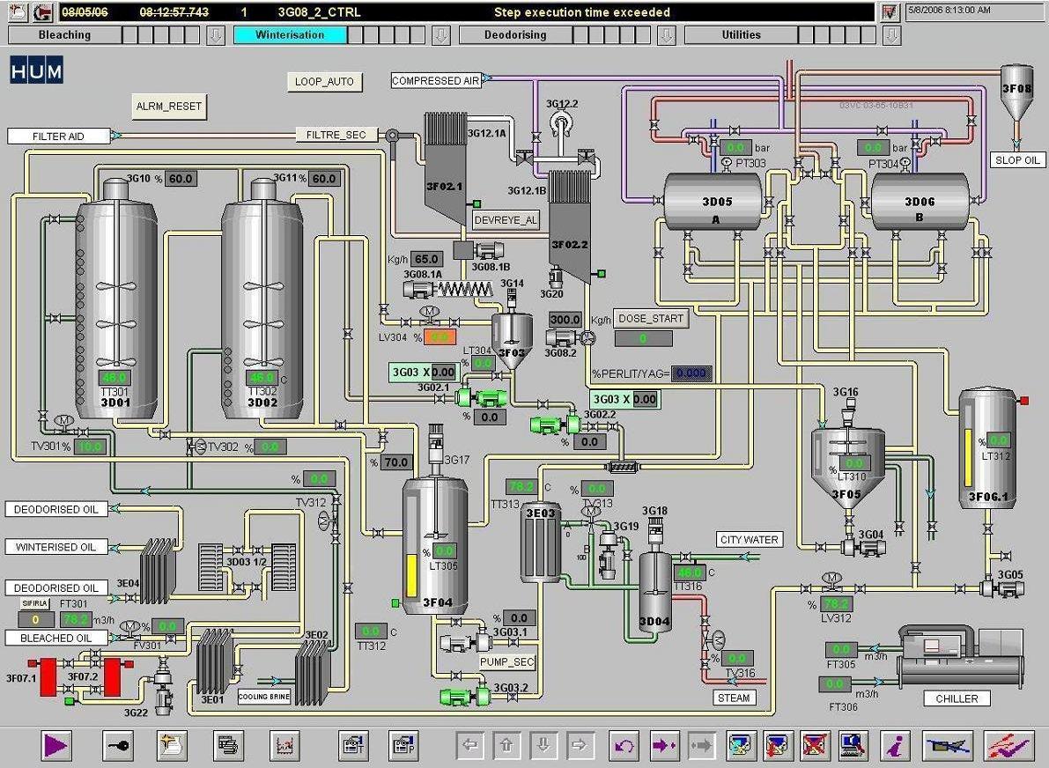Switch to the Winterisation section tab

coord(290,35)
